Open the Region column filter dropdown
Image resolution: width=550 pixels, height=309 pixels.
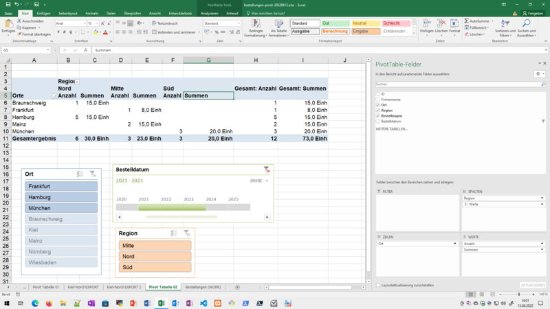point(77,82)
